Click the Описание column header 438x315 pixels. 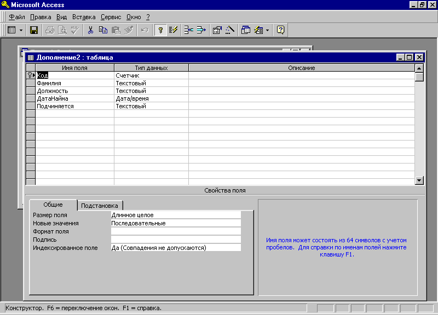pos(302,68)
